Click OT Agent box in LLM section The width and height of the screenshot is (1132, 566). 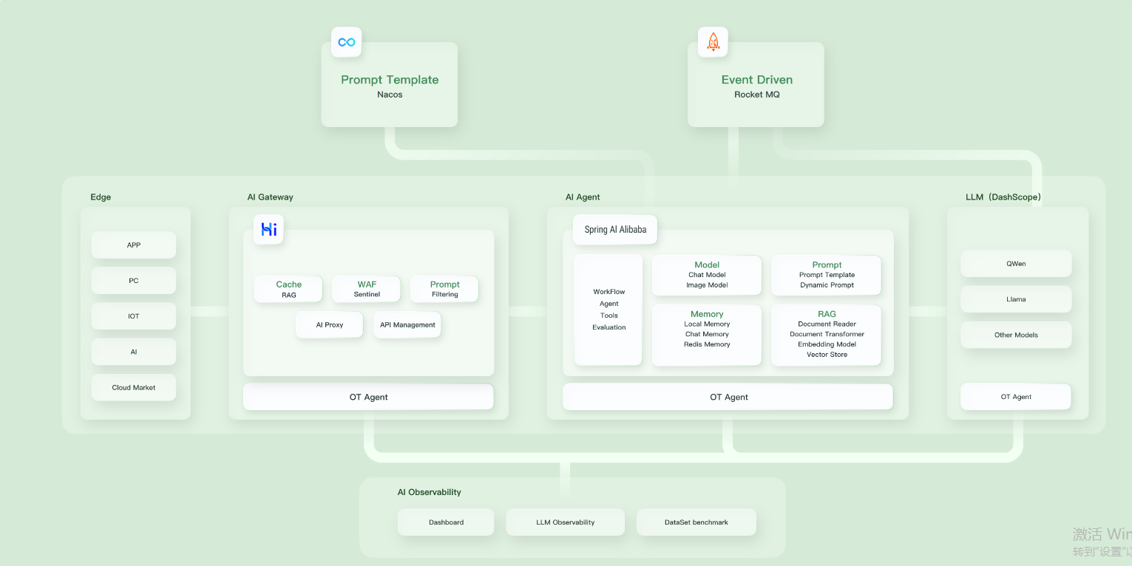[1016, 397]
